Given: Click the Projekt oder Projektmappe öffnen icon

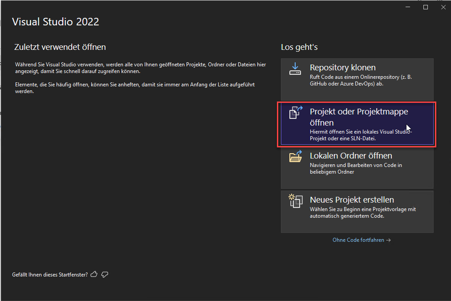Looking at the screenshot, I should tap(296, 113).
